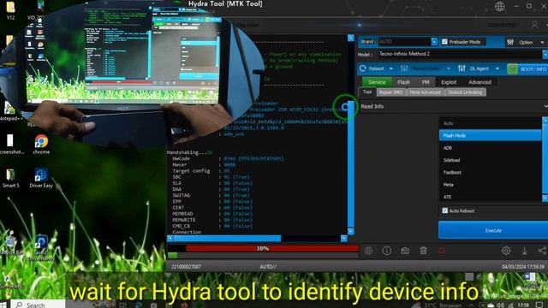Click the volume icon in system tray

500,305
